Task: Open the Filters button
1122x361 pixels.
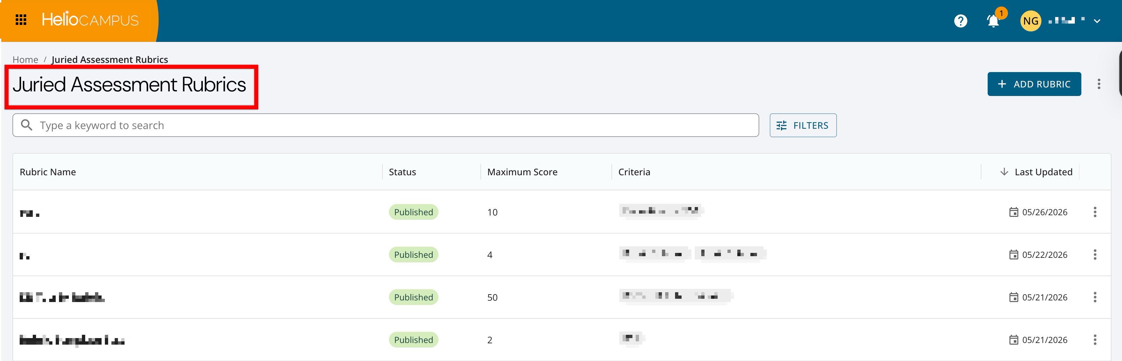Action: tap(803, 125)
